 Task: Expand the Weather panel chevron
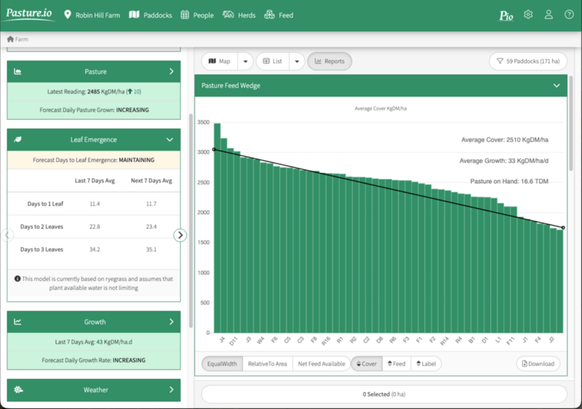coord(171,389)
